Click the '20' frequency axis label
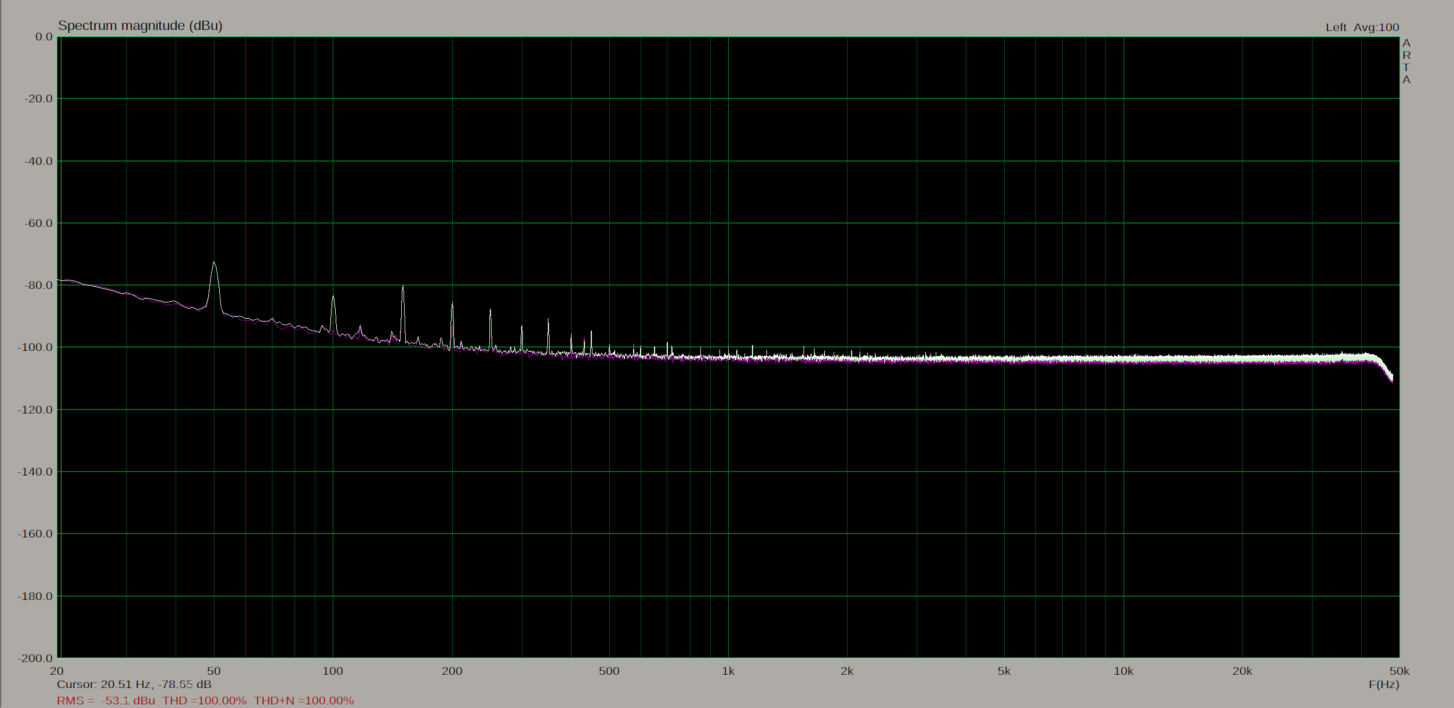This screenshot has width=1454, height=708. (x=57, y=671)
